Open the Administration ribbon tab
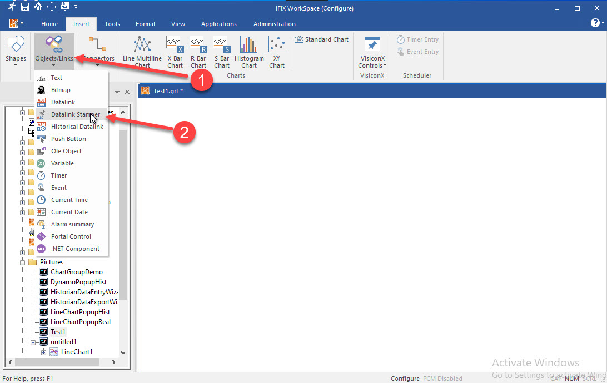Image resolution: width=607 pixels, height=383 pixels. (x=275, y=24)
